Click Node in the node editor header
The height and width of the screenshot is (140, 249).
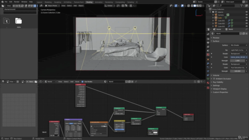(x=77, y=82)
